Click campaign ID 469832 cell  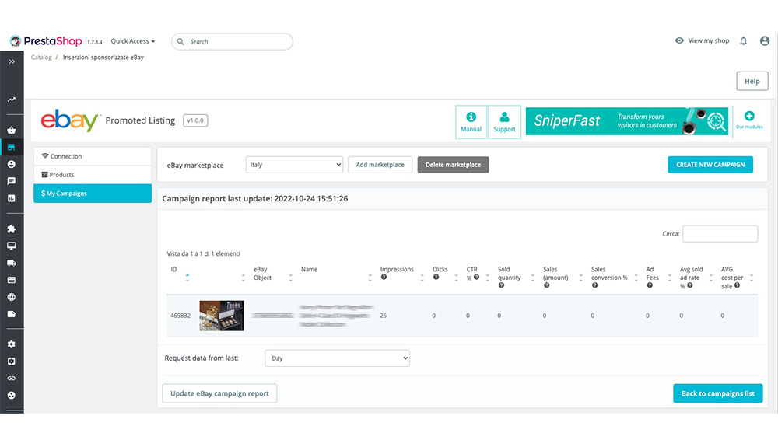(180, 316)
